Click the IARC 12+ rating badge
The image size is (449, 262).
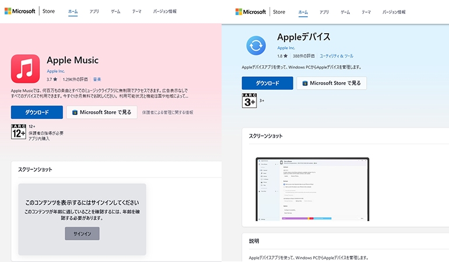[18, 132]
